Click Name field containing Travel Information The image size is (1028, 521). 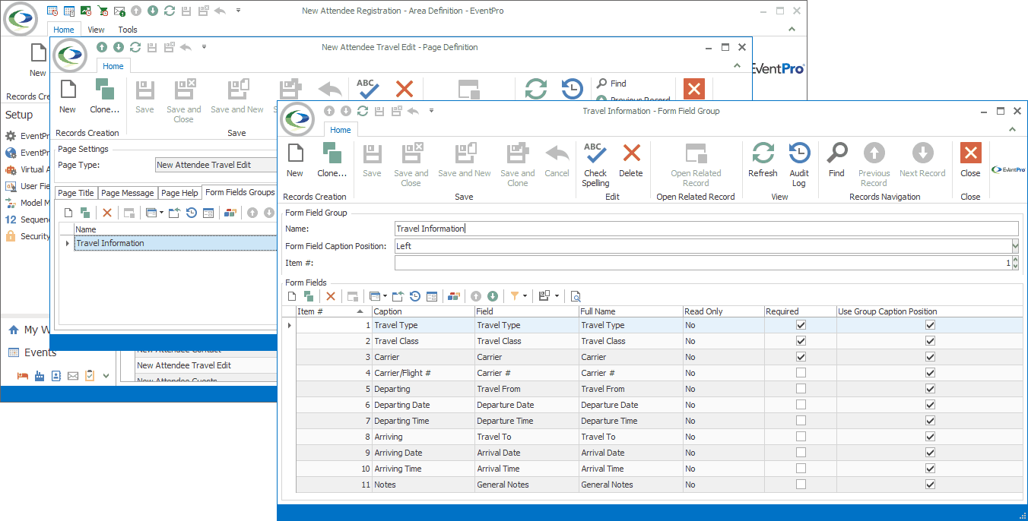pyautogui.click(x=706, y=229)
